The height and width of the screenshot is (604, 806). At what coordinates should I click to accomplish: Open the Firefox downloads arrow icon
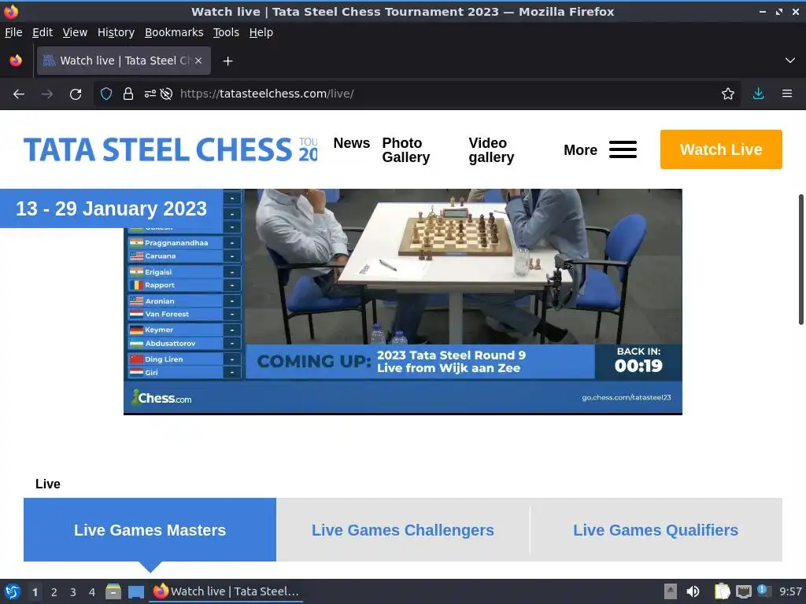click(x=758, y=94)
